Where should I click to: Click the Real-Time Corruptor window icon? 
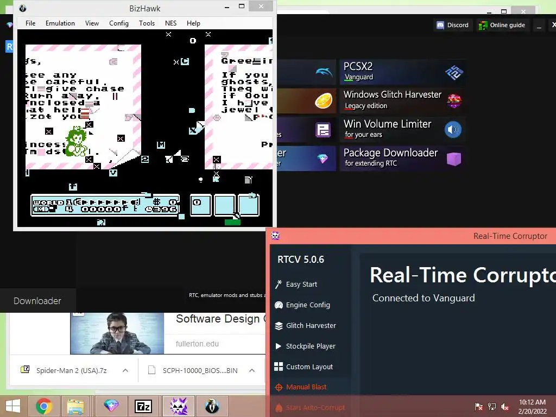(275, 236)
